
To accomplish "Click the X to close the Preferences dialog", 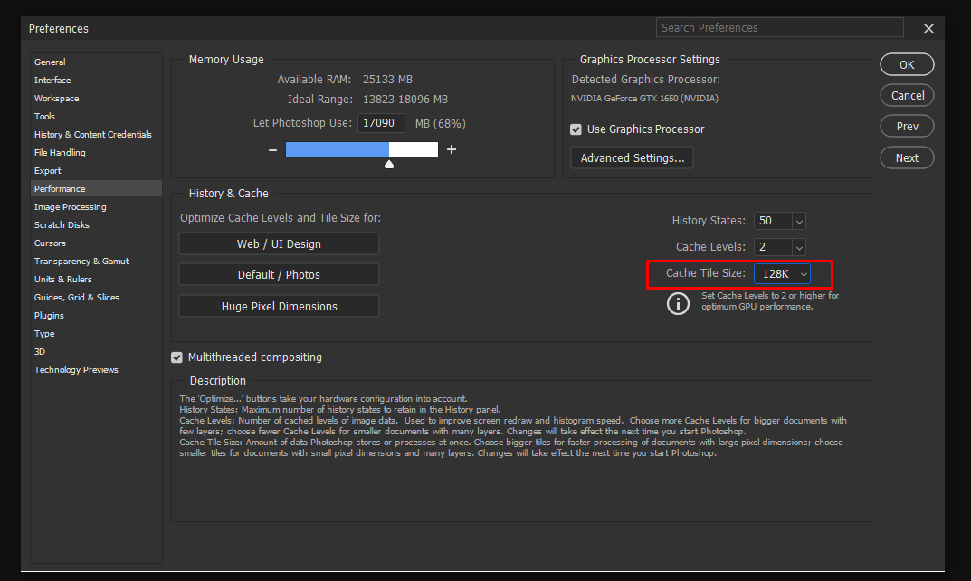I will (x=928, y=28).
